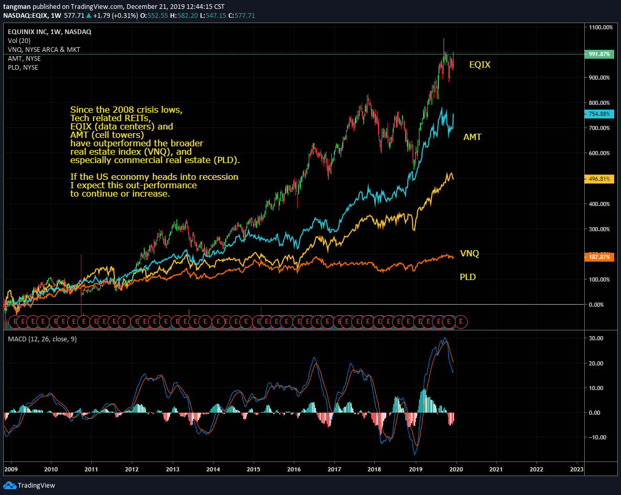Click the 'TradingView' wordmark at bottom
The image size is (621, 495).
click(36, 486)
